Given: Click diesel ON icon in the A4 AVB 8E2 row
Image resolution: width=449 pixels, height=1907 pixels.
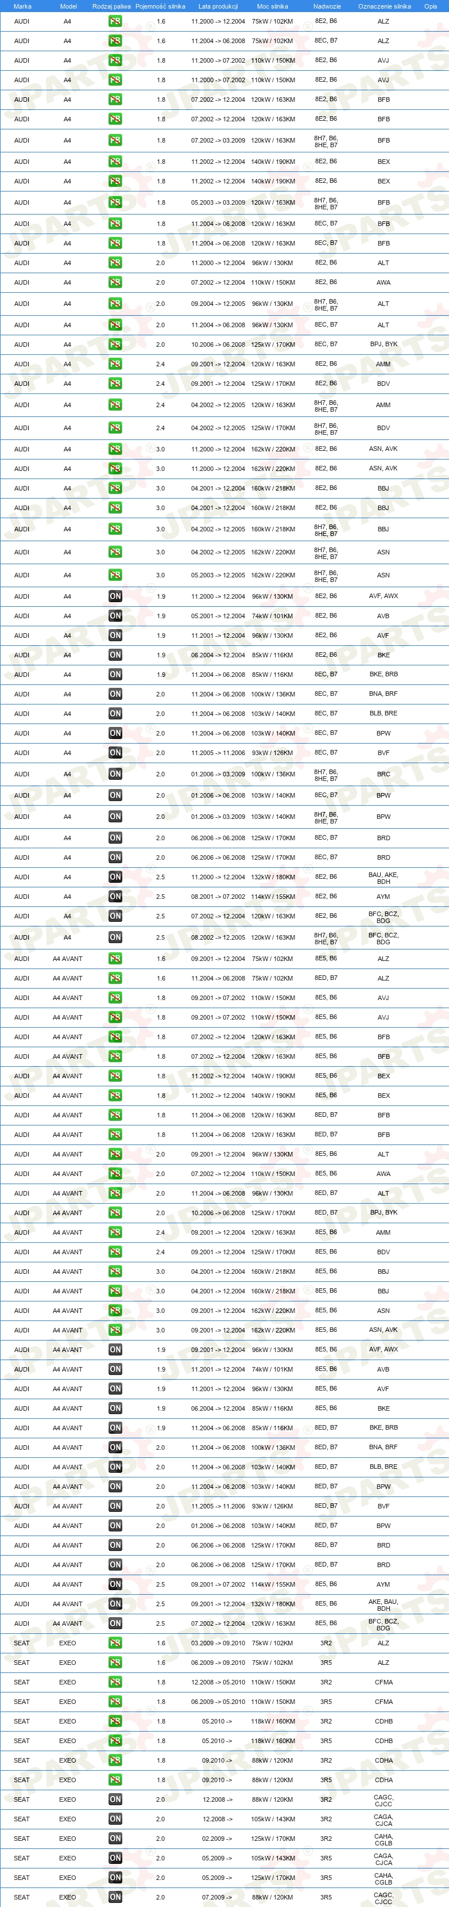Looking at the screenshot, I should pyautogui.click(x=115, y=616).
